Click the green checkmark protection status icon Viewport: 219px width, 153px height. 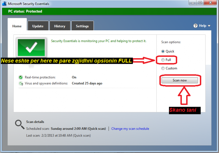coord(31,48)
